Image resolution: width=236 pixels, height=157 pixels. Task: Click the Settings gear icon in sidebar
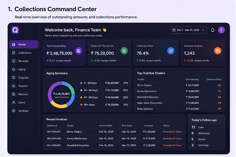[13, 111]
